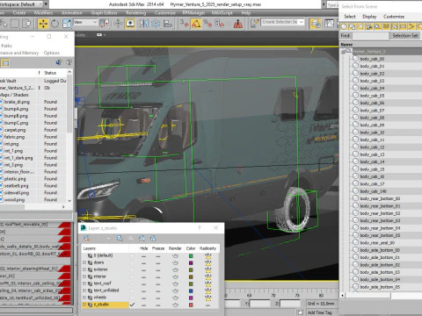This screenshot has width=422, height=316.
Task: Click the Mirror tool icon
Action: (x=143, y=24)
